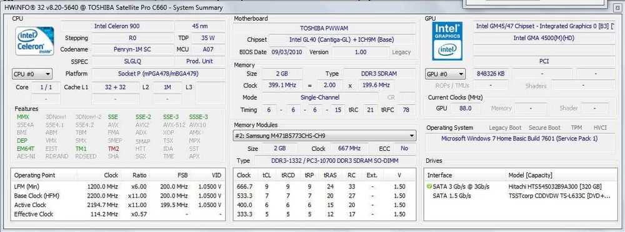Click the HVCI indicator label
Image resolution: width=625 pixels, height=232 pixels.
pos(600,128)
